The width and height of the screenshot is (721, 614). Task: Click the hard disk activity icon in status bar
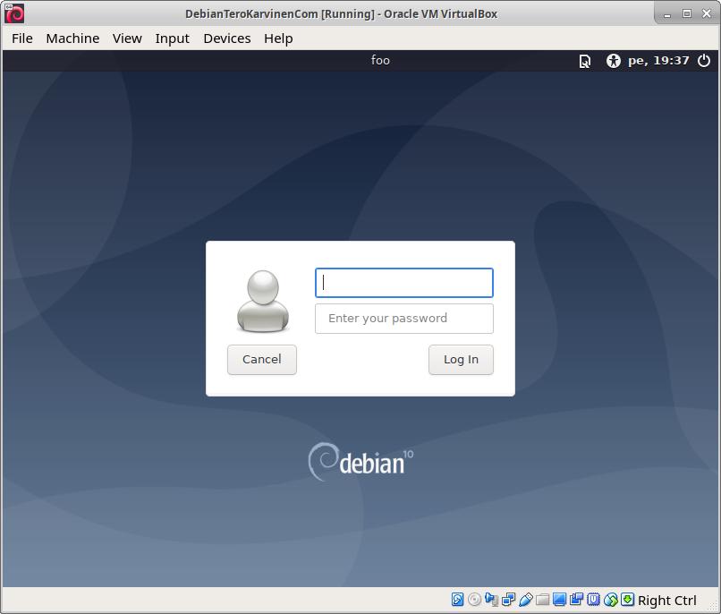(457, 600)
